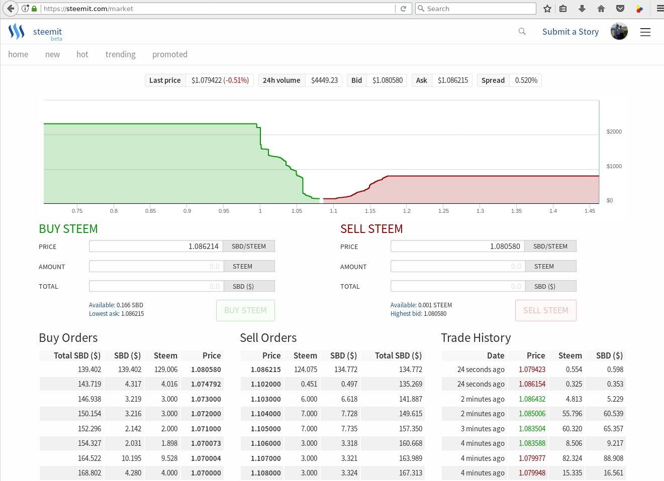
Task: Click the steemit beta wordmark
Action: [47, 33]
